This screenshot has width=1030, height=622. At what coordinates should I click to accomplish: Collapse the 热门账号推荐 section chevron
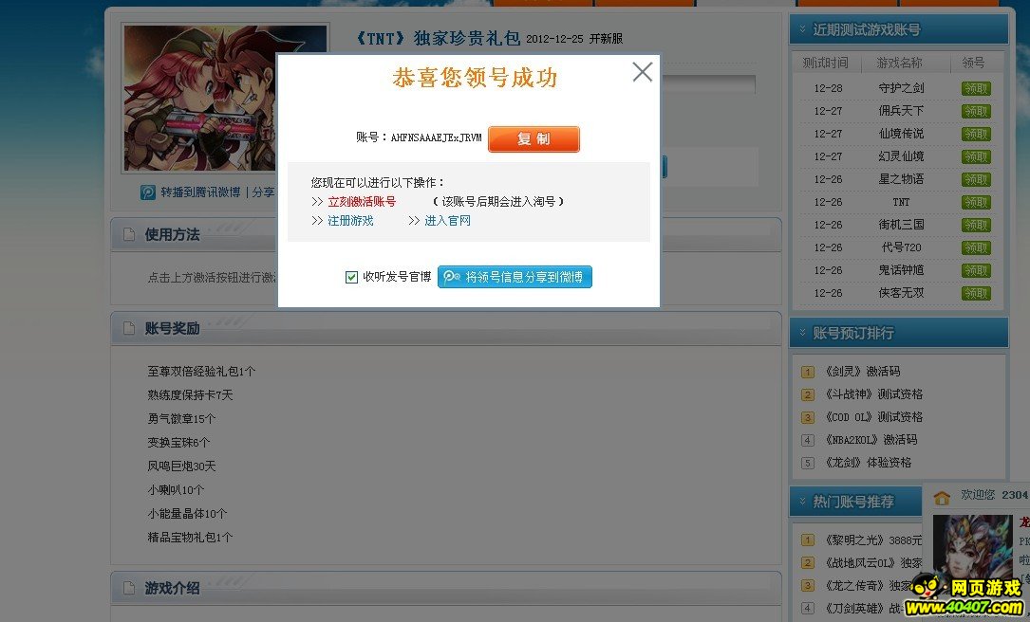(802, 502)
